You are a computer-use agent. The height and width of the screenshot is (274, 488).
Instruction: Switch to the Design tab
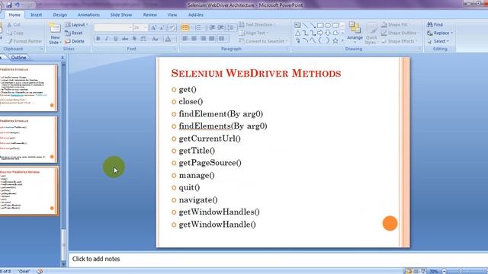59,14
